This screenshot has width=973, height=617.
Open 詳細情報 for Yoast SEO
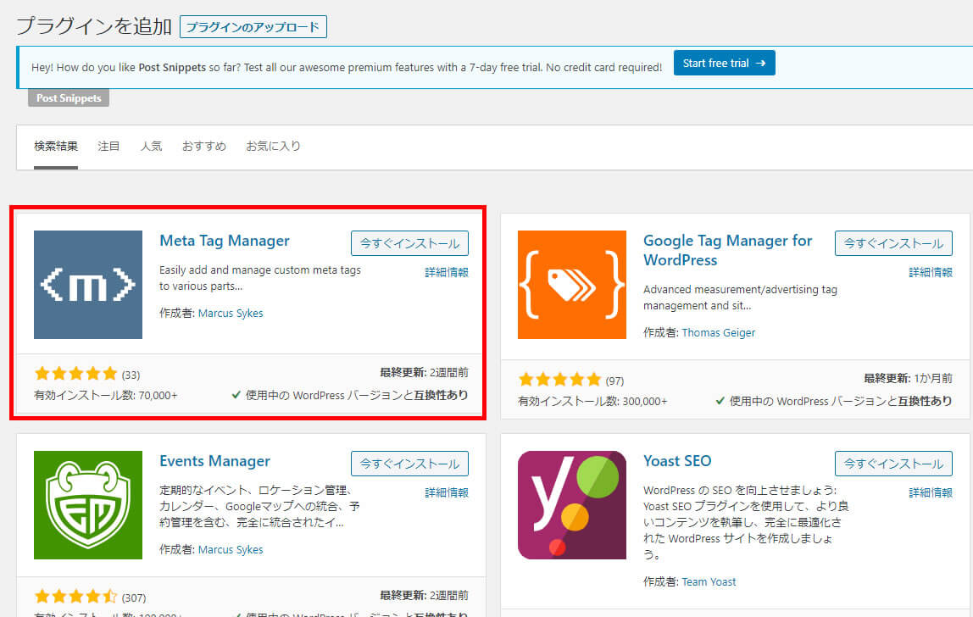click(930, 492)
